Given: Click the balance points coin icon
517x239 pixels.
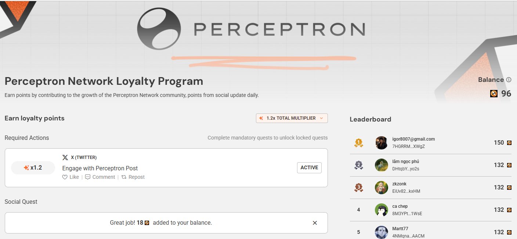Looking at the screenshot, I should [x=494, y=94].
